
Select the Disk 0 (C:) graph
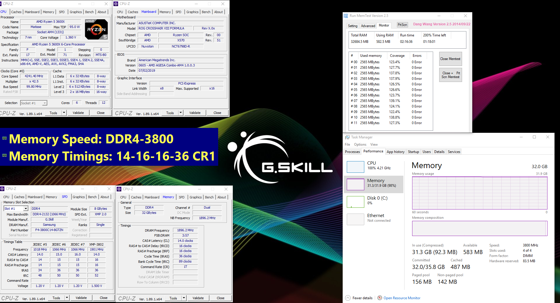click(374, 202)
